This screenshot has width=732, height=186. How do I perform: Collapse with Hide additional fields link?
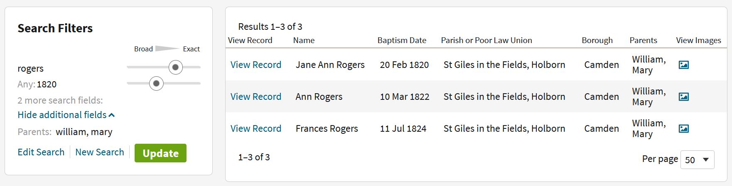[66, 115]
